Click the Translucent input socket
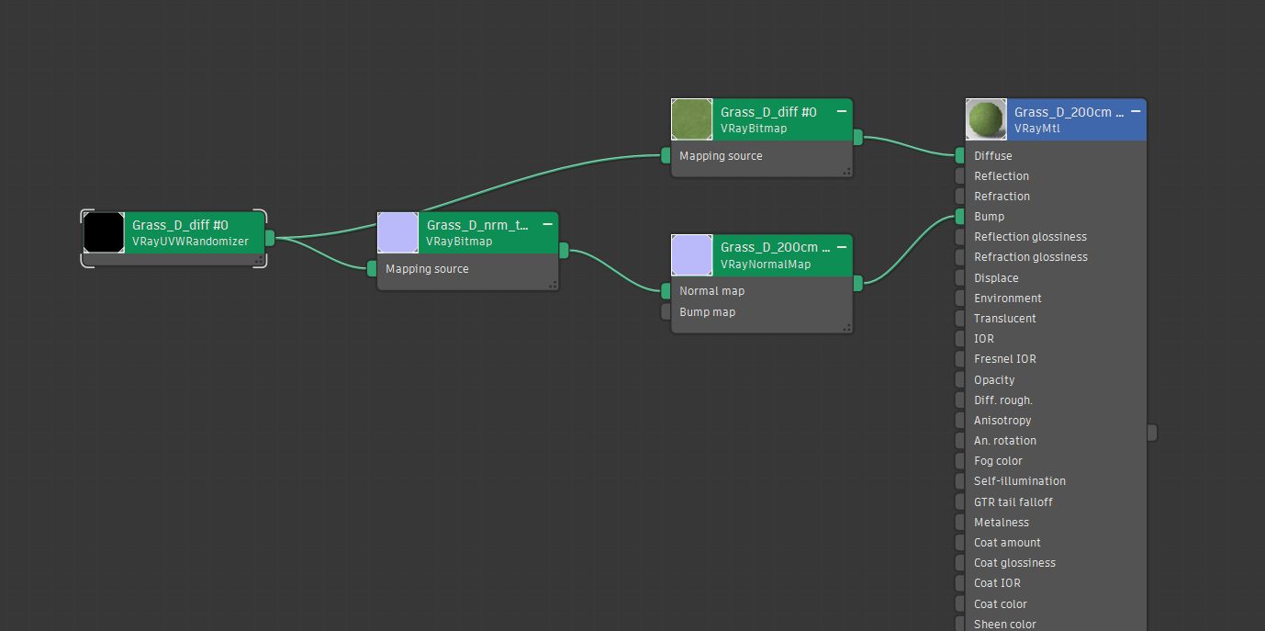The height and width of the screenshot is (631, 1265). pos(959,318)
